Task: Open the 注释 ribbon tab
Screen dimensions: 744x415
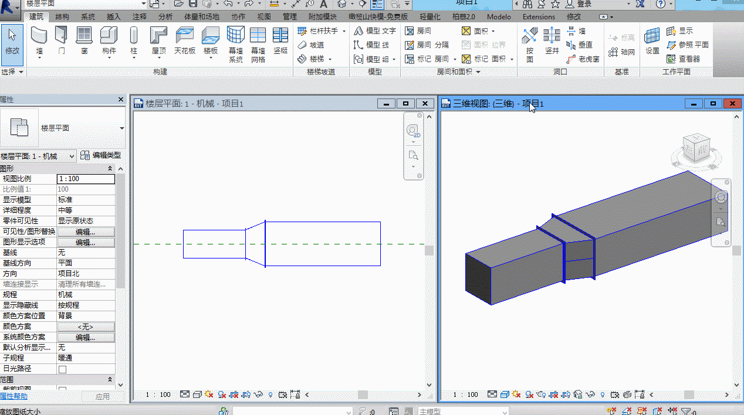Action: click(140, 17)
